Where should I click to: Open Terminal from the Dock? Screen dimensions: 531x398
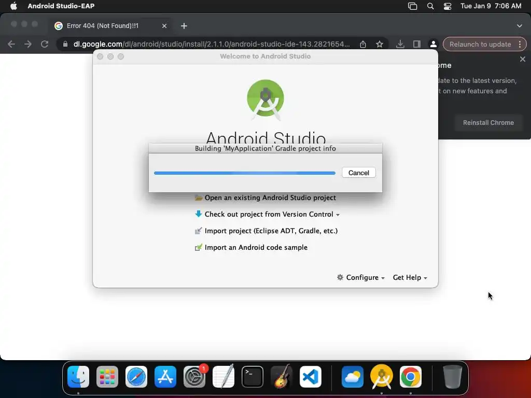pos(253,377)
